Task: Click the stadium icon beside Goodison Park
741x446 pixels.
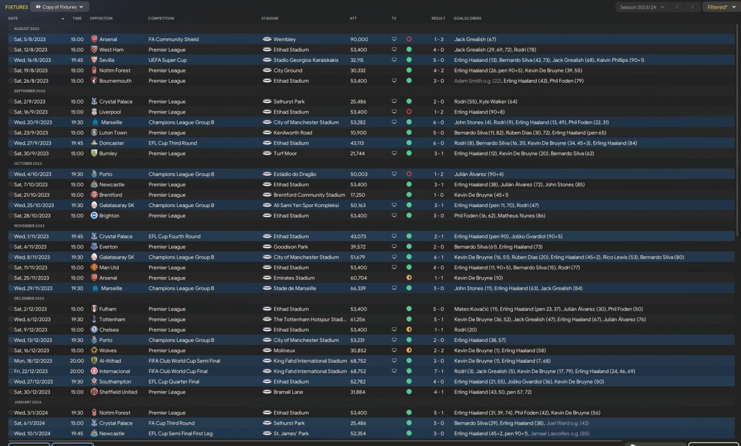Action: tap(267, 247)
